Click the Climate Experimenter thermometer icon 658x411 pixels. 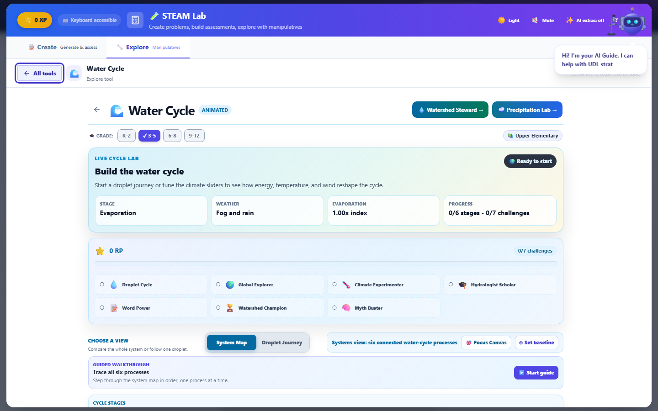click(346, 285)
